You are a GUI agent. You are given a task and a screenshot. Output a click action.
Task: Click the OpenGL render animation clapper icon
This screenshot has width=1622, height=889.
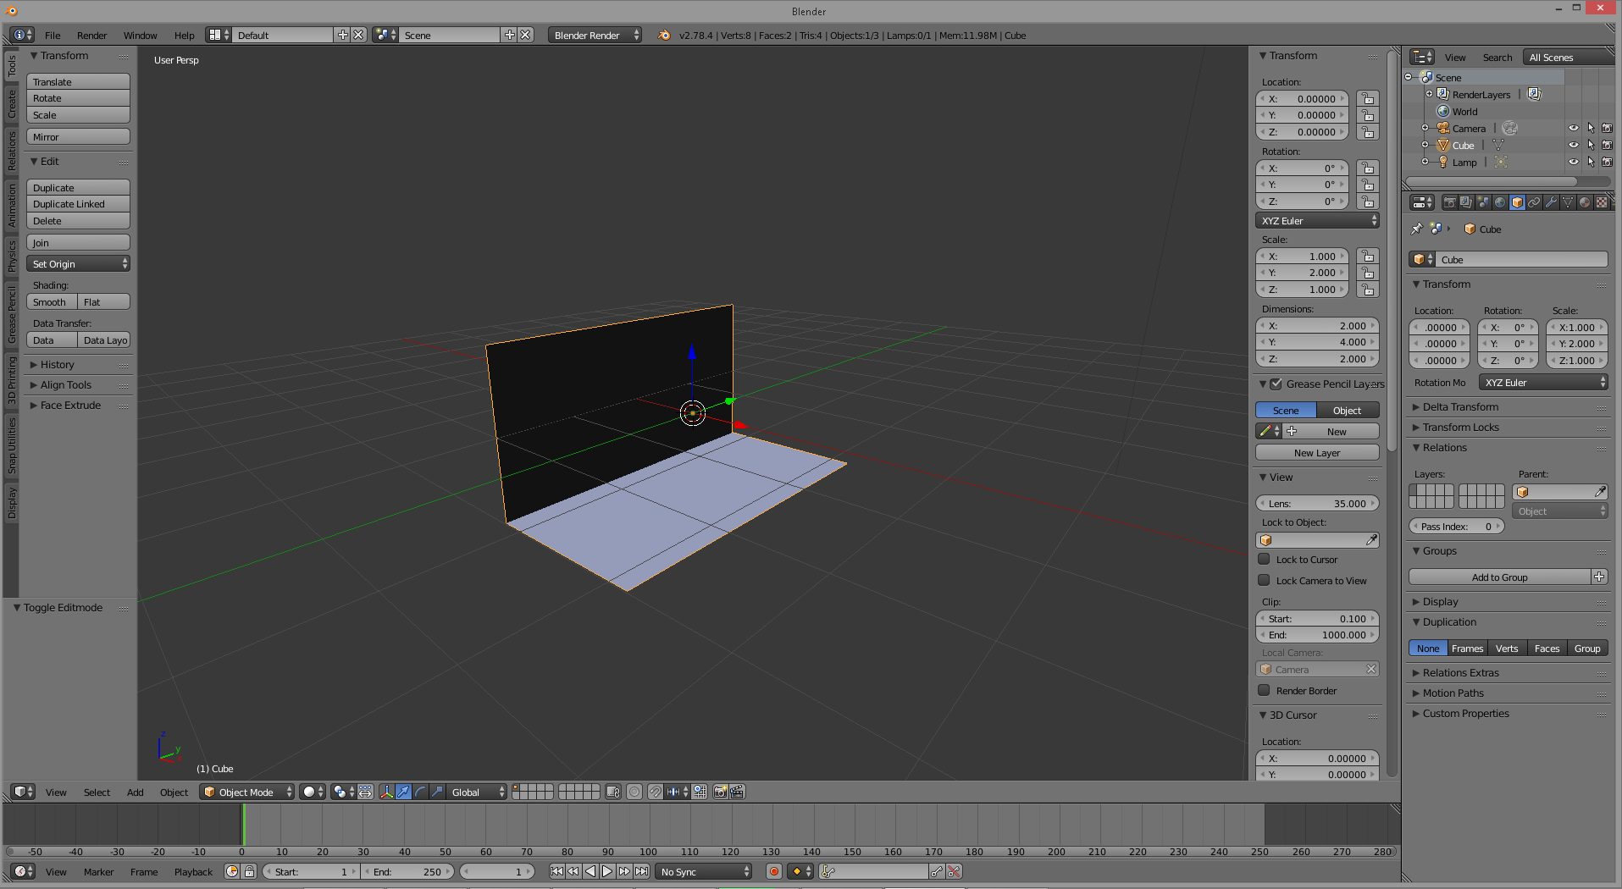click(x=738, y=792)
